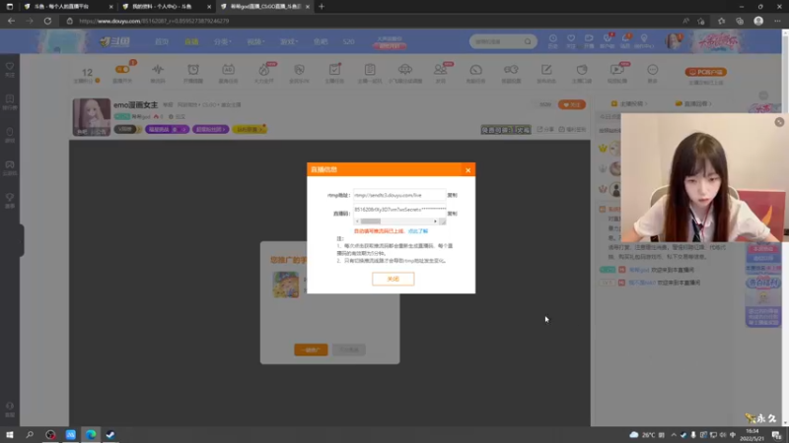This screenshot has width=789, height=443.
Task: Open the user avatar in the header
Action: coord(673,41)
